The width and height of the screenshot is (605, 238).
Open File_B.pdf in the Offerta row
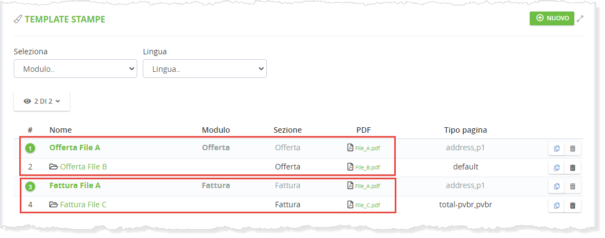click(x=367, y=167)
